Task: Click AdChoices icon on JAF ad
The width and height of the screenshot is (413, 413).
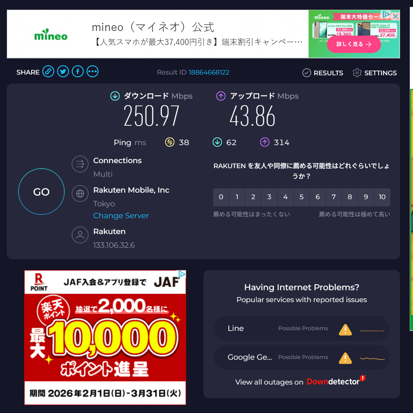Action: click(182, 274)
